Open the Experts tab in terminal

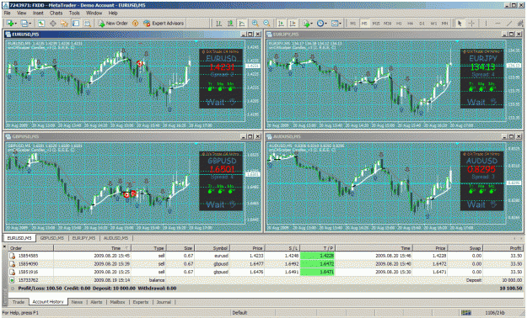coord(141,302)
